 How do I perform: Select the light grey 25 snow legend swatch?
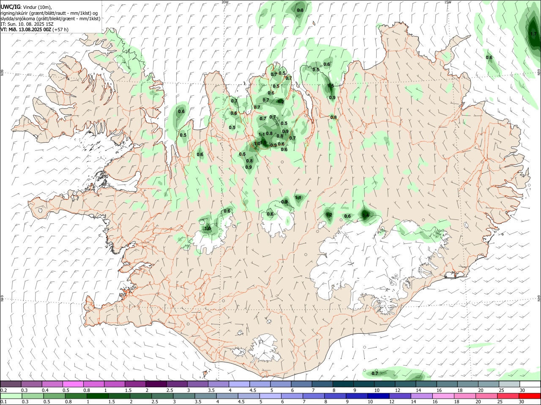[x=508, y=384]
